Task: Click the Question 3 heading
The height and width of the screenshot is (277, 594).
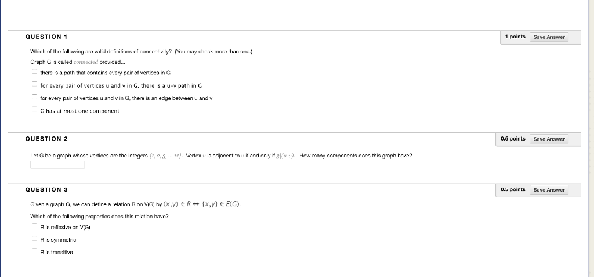Action: click(46, 190)
